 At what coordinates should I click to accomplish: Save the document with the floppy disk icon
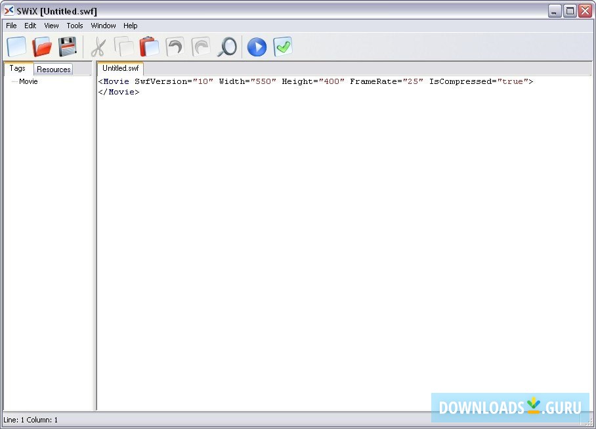point(68,47)
